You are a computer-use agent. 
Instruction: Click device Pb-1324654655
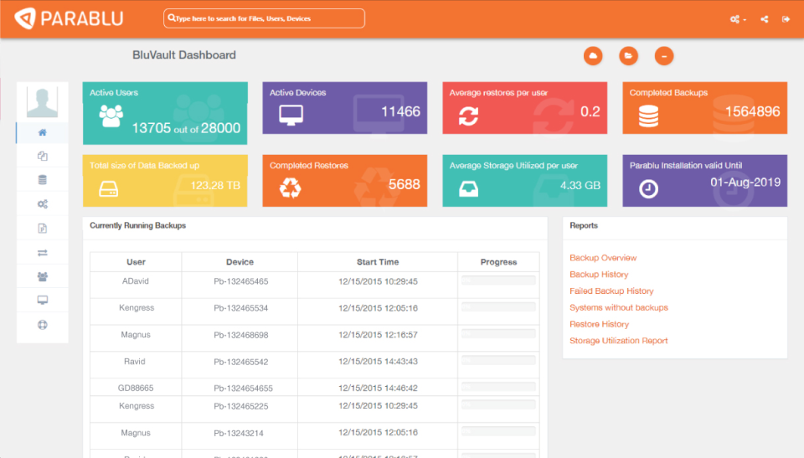[243, 389]
